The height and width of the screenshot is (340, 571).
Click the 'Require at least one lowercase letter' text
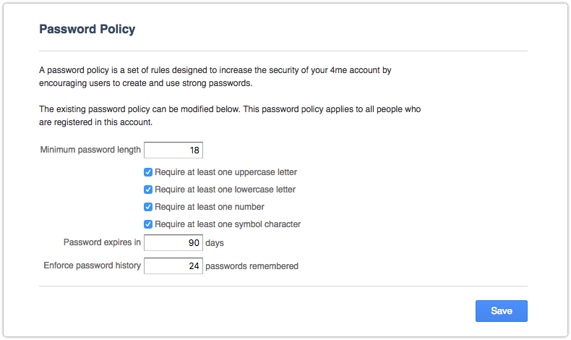[225, 190]
